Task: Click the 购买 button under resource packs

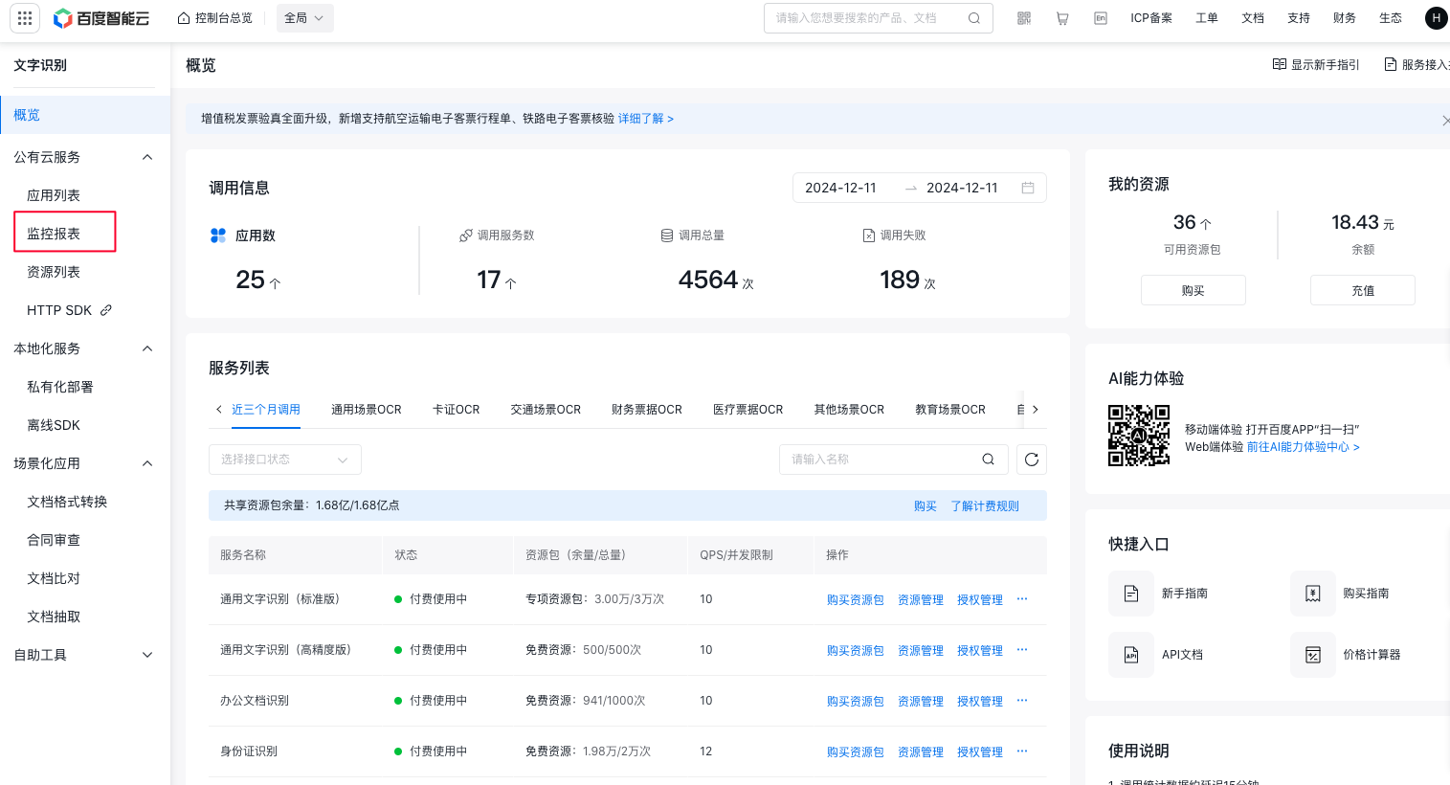Action: tap(1193, 290)
